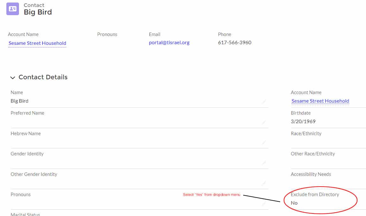366x216 pixels.
Task: Select the contact title Big Bird
Action: coord(37,12)
